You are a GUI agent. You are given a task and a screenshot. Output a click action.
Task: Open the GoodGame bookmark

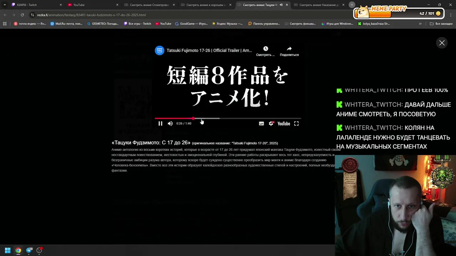[x=191, y=24]
